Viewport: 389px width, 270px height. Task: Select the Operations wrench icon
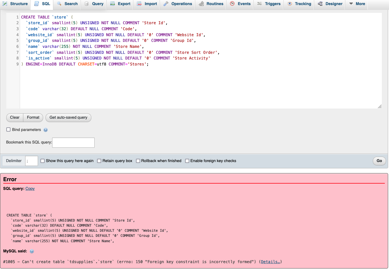(166, 4)
